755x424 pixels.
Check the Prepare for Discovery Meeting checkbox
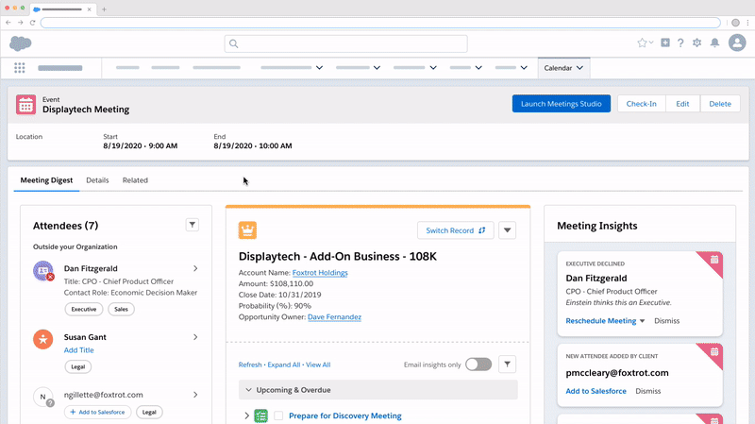(277, 416)
